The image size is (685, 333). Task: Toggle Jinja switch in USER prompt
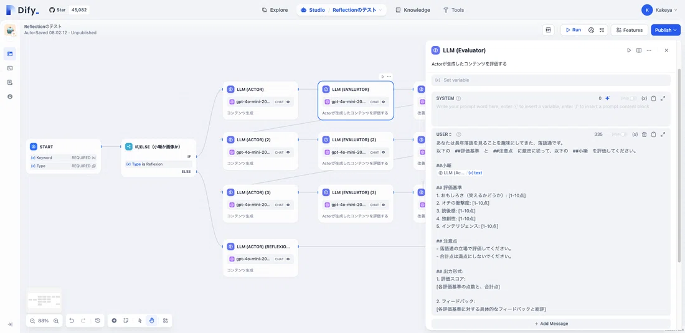pos(623,134)
